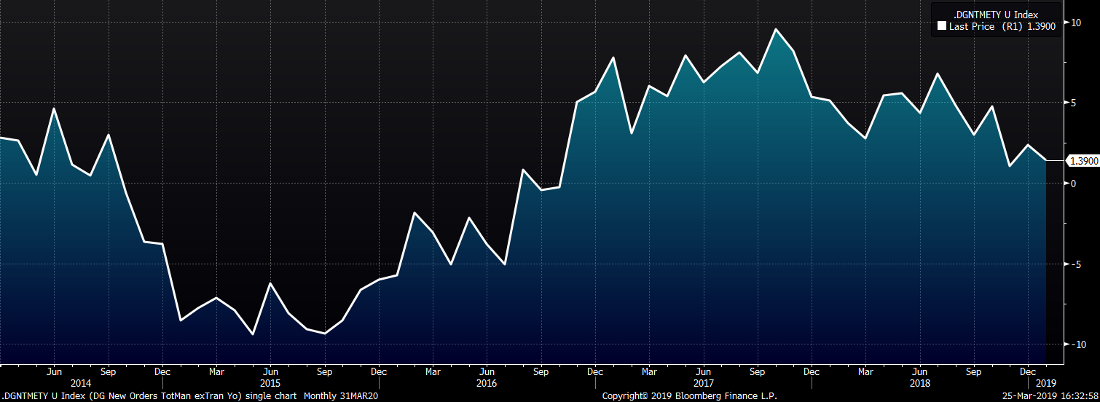Select the 2014 year label on time axis
This screenshot has height=402, width=1100.
pyautogui.click(x=81, y=383)
